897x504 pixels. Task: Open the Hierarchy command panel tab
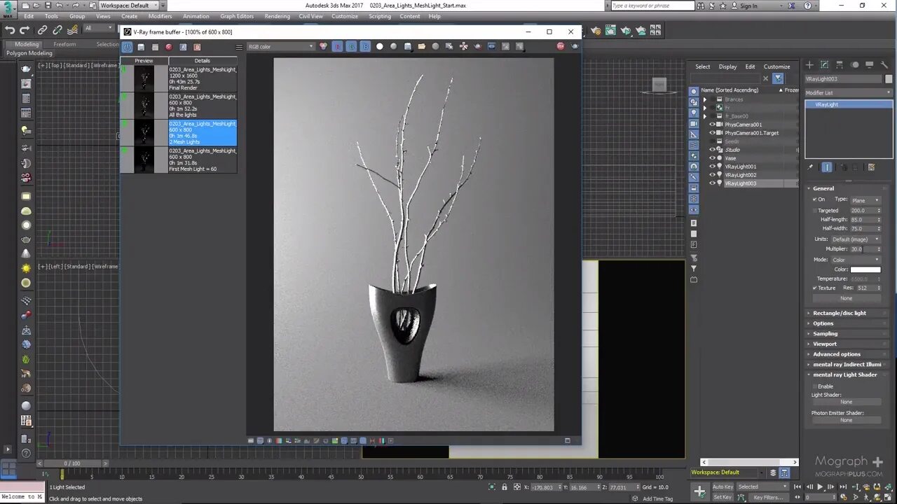point(840,65)
